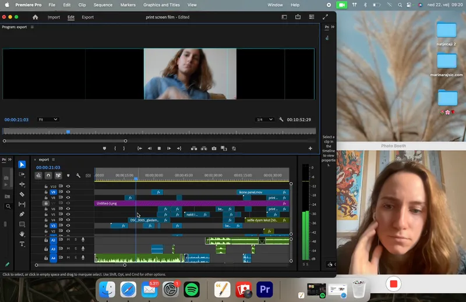Select the Slip tool
The width and height of the screenshot is (466, 302).
[x=22, y=204]
